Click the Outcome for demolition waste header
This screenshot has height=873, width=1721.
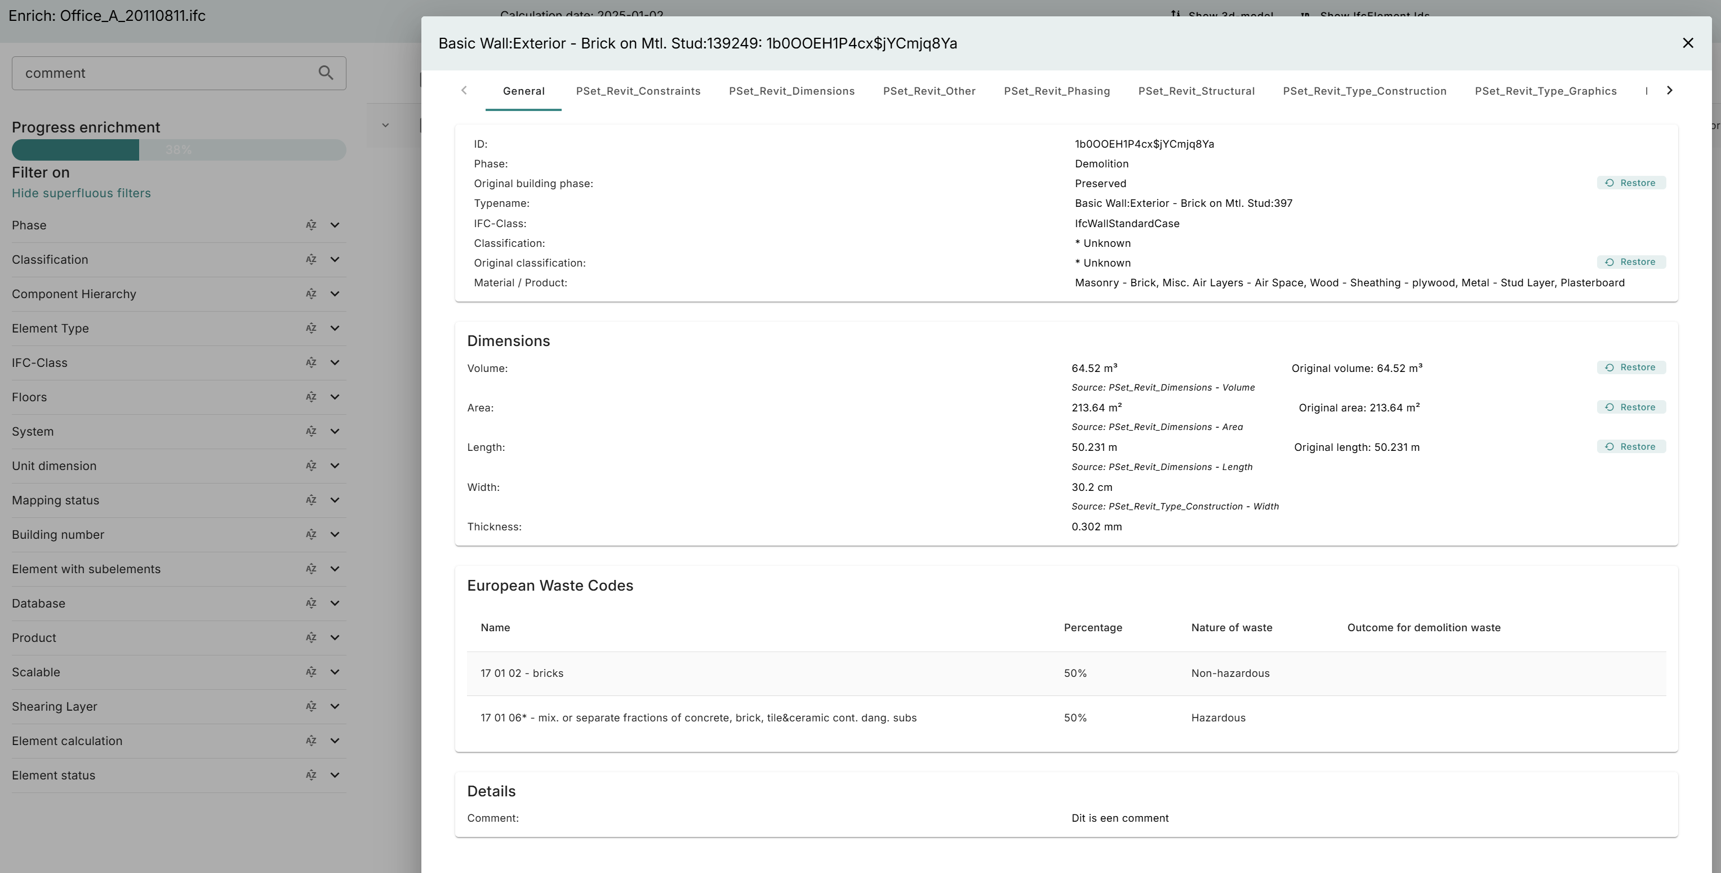pos(1424,628)
